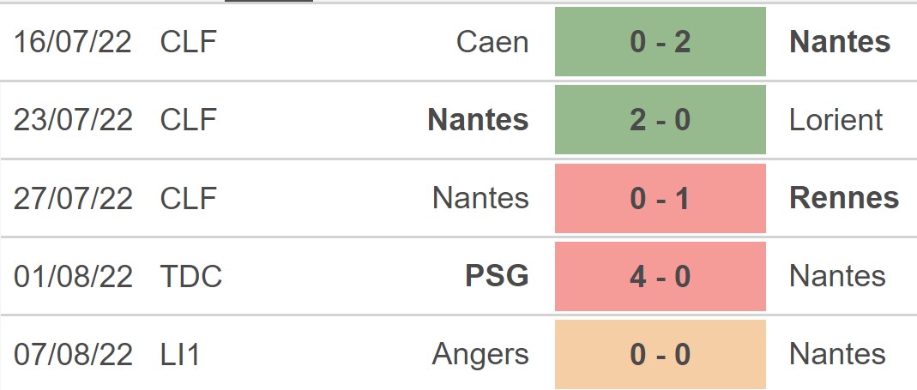Open the Angers team link
917x390 pixels.
click(x=480, y=354)
